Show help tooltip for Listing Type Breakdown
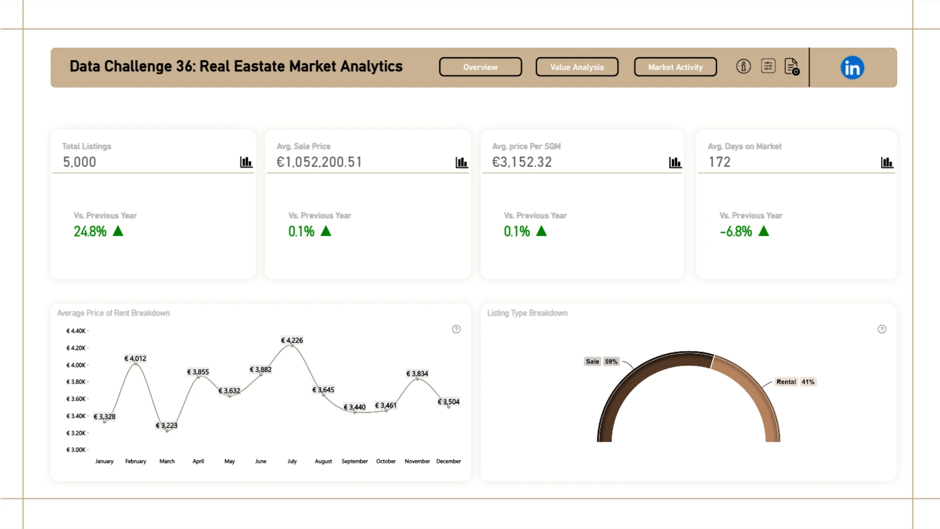Screen dimensions: 940x529 point(881,329)
